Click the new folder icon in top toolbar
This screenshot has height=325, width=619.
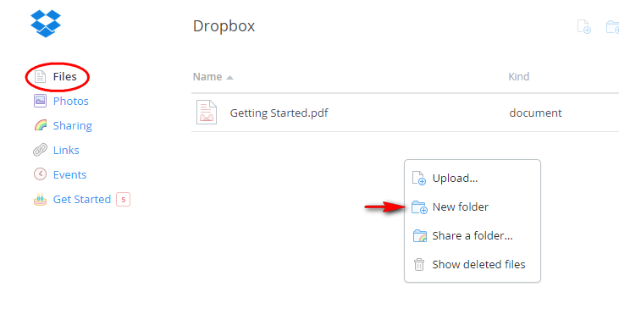point(612,27)
